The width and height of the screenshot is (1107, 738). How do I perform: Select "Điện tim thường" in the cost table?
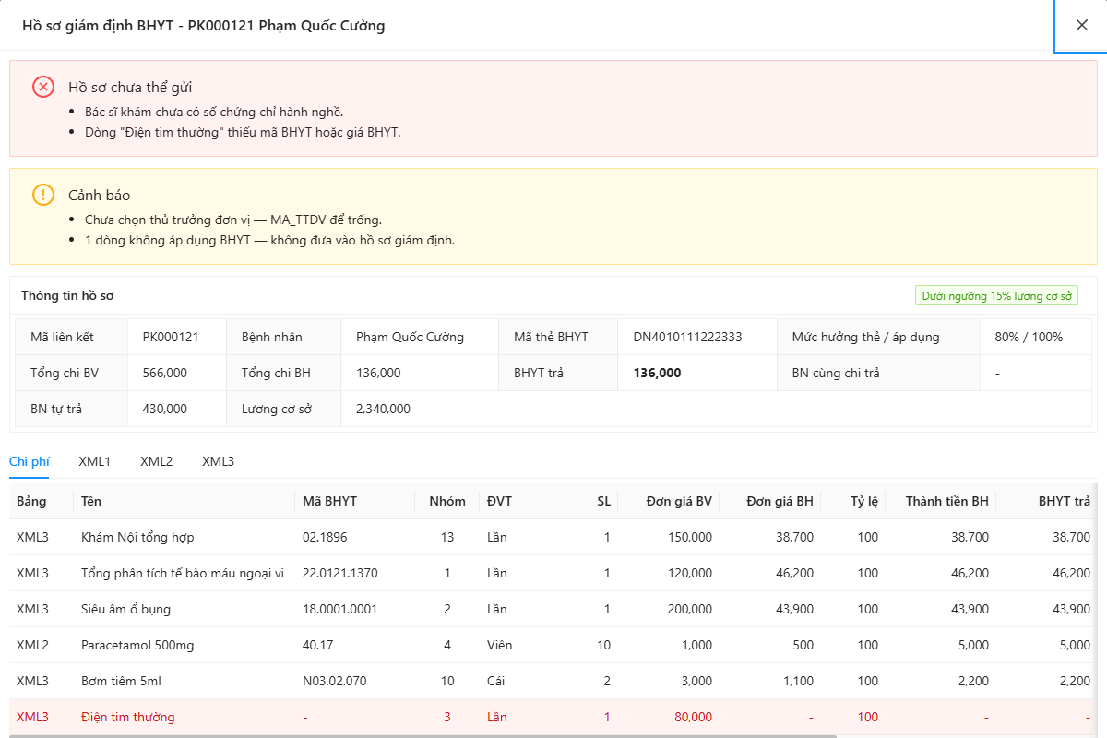(127, 717)
